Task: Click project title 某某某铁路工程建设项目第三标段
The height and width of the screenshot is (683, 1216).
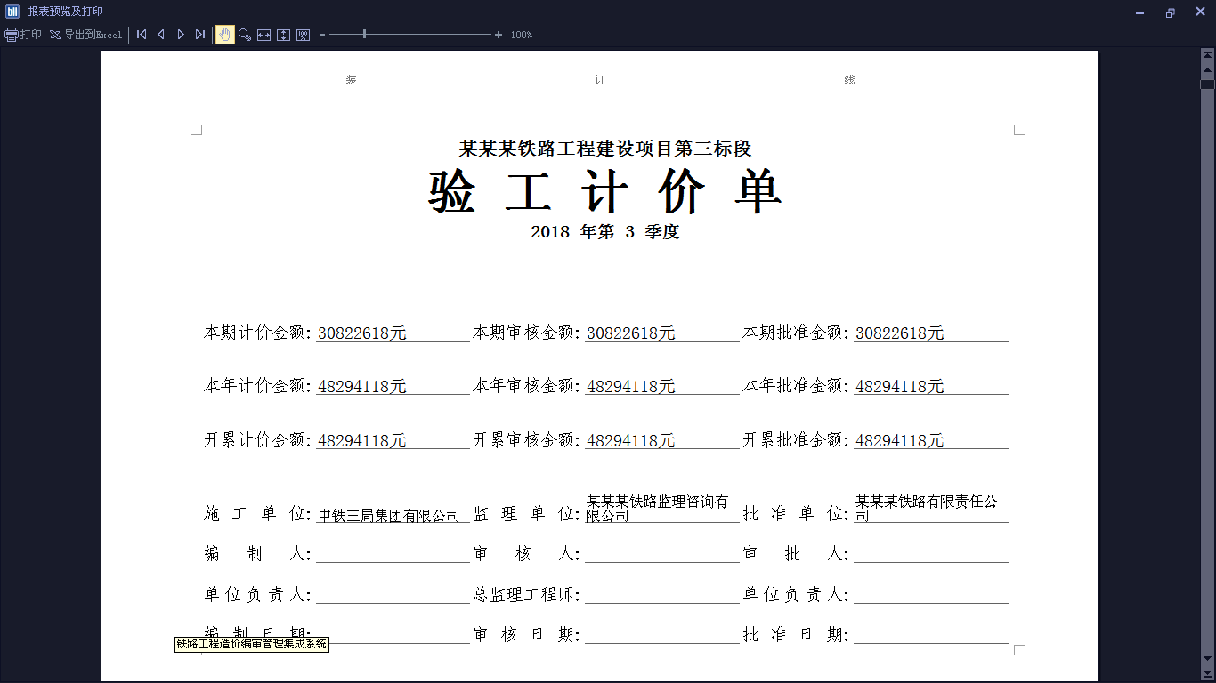Action: click(x=605, y=149)
